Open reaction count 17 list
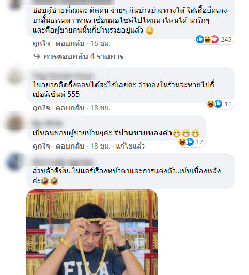The height and width of the screenshot is (275, 249). 199,142
